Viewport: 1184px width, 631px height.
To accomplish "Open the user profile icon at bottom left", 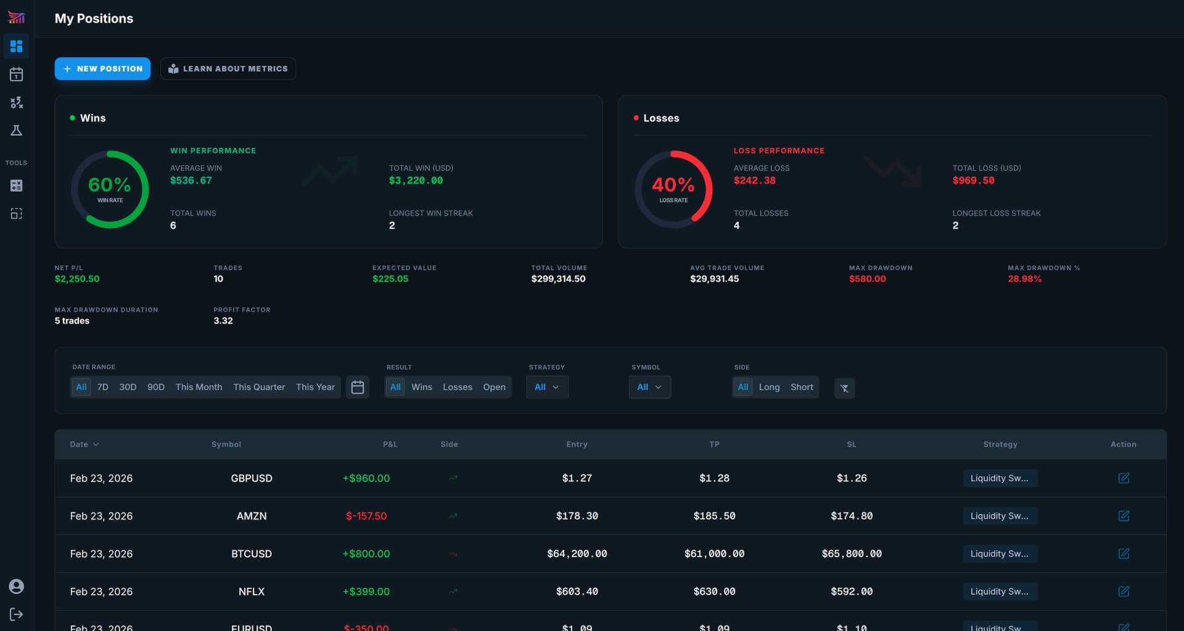I will 17,587.
